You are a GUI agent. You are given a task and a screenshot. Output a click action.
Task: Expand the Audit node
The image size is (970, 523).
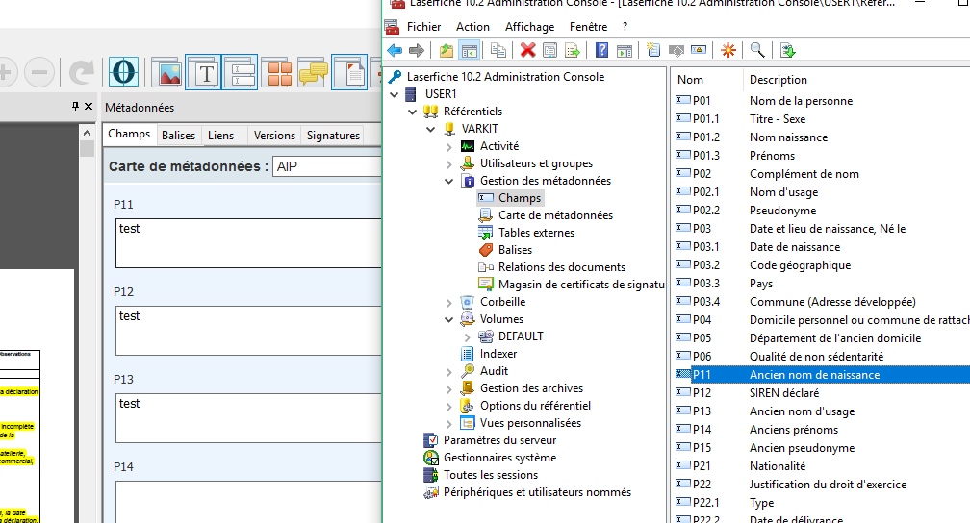pos(449,371)
